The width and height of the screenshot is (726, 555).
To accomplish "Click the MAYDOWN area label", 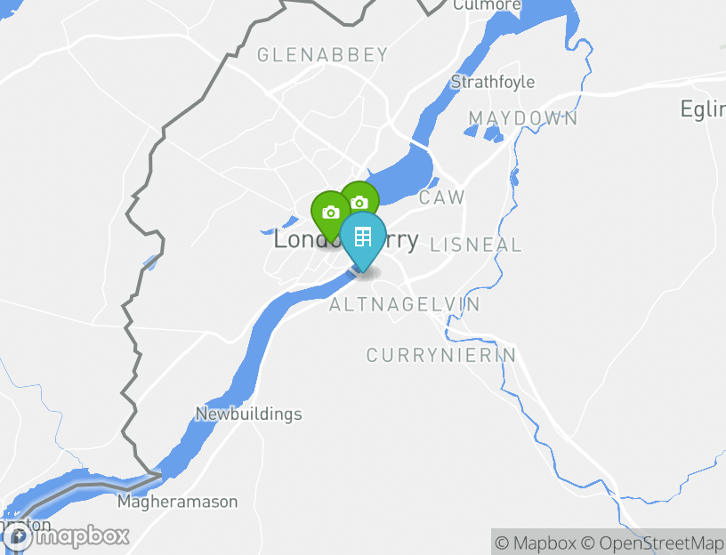I will (523, 118).
